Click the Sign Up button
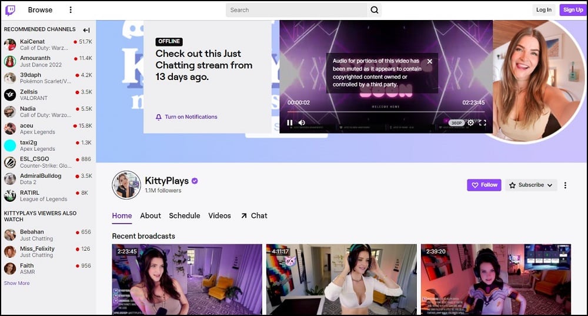 [x=573, y=10]
